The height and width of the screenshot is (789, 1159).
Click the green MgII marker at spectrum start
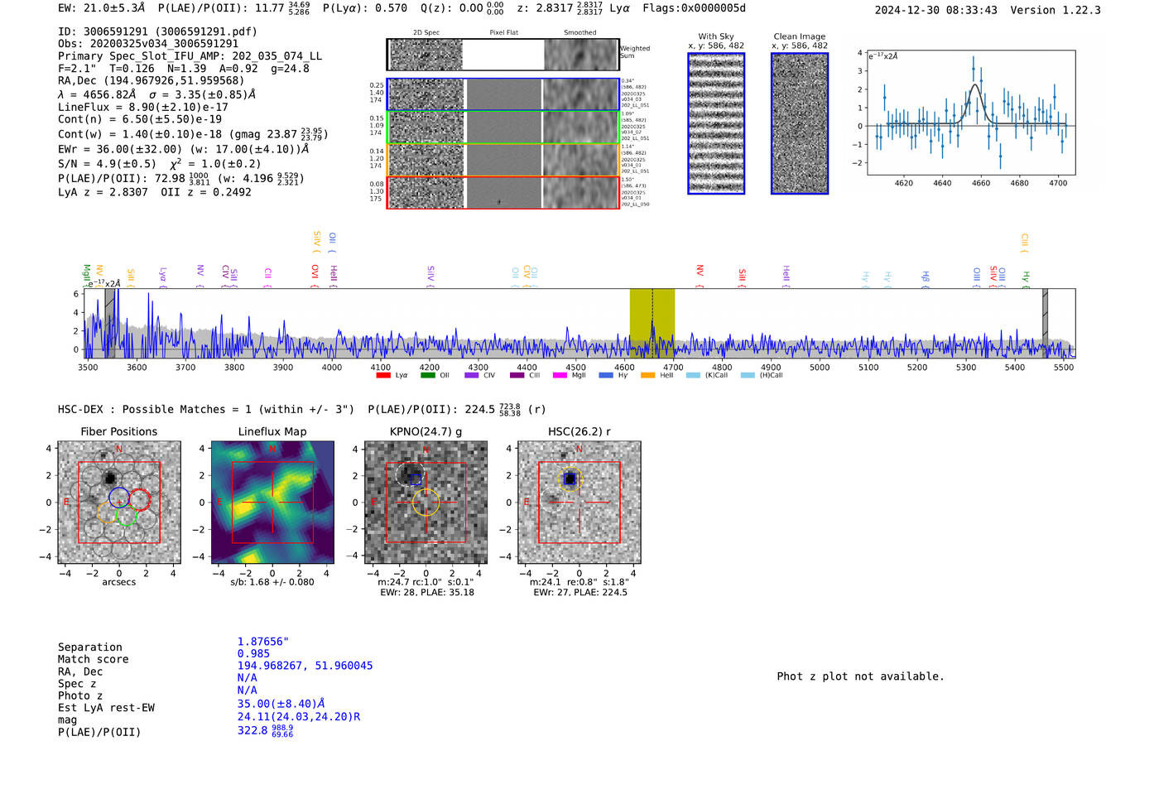pos(86,275)
